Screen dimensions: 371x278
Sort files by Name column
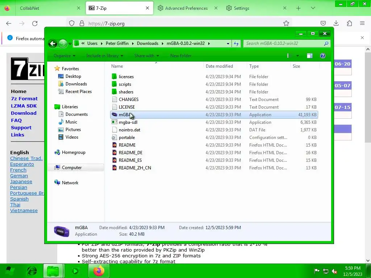156,66
